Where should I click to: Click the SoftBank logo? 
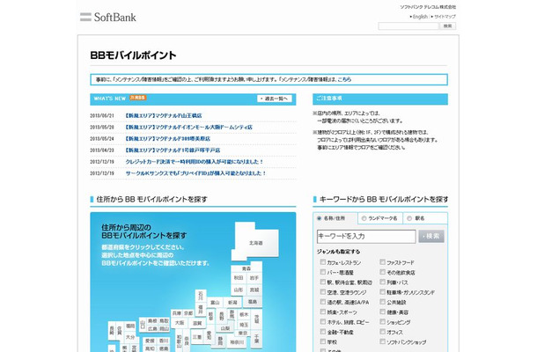(108, 17)
